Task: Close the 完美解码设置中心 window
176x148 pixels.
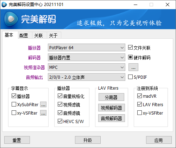Action: click(168, 5)
